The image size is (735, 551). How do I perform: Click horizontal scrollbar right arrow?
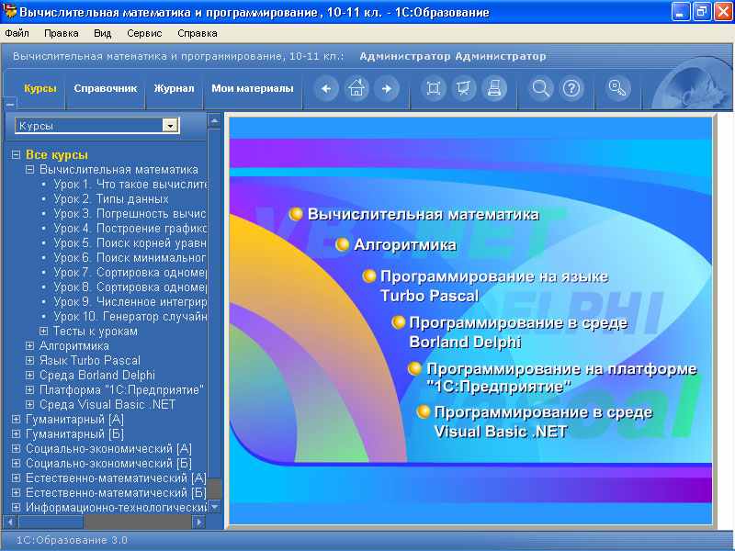(198, 522)
